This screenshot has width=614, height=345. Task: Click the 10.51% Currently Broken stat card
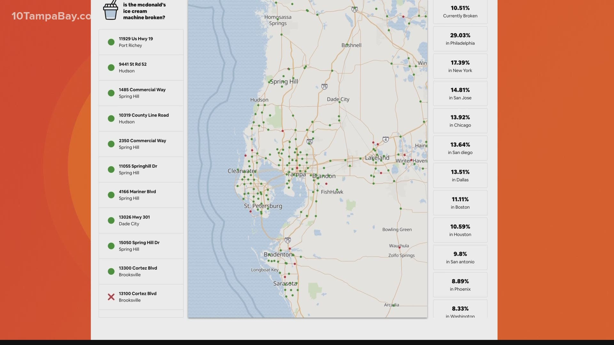(x=460, y=12)
